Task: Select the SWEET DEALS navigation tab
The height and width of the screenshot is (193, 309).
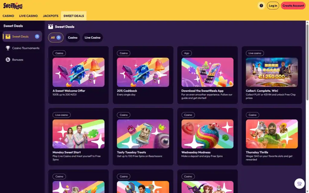Action: 74,16
